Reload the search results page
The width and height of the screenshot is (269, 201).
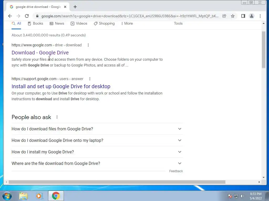click(27, 16)
